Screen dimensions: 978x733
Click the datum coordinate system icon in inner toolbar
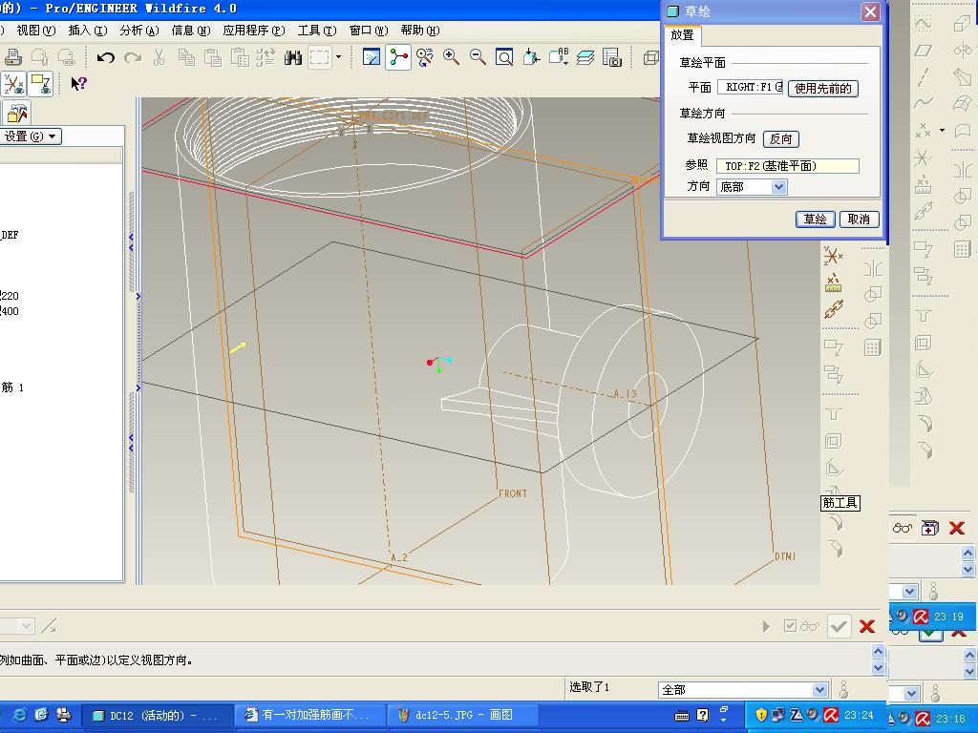[833, 256]
